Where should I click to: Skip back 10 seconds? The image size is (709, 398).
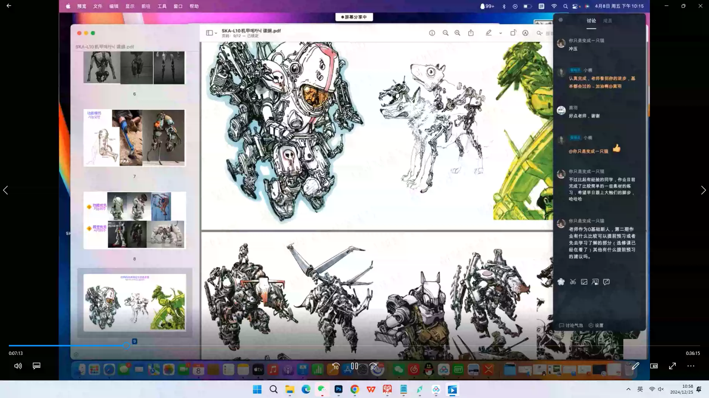336,366
